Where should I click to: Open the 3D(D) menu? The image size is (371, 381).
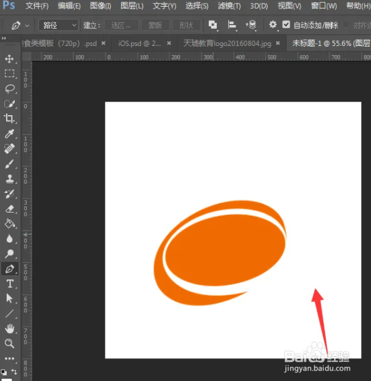[x=259, y=6]
